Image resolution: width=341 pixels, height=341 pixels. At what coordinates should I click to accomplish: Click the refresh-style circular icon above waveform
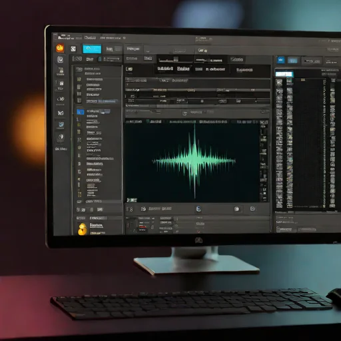pos(184,114)
